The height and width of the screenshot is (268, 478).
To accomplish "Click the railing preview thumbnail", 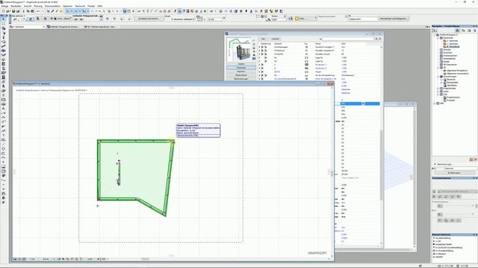I will (x=239, y=49).
